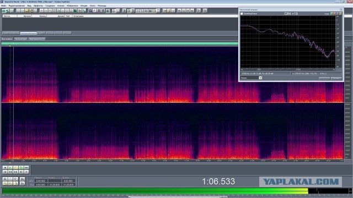Open CD view from the third toolbar icon

pyautogui.click(x=12, y=10)
